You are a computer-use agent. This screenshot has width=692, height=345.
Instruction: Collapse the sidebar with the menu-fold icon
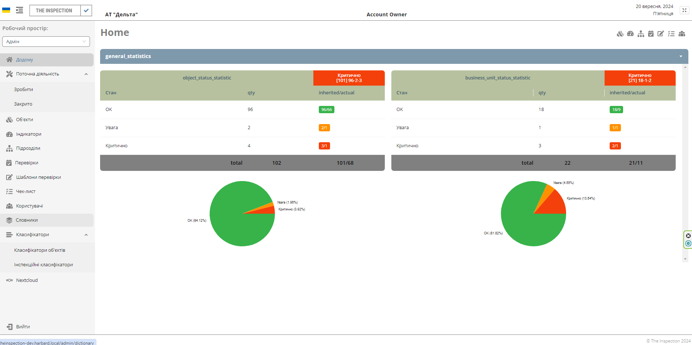coord(20,10)
